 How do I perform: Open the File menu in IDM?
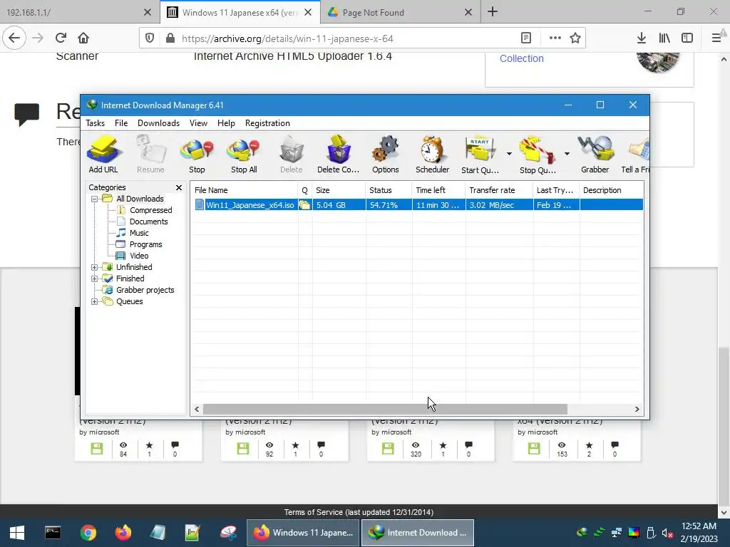click(121, 123)
